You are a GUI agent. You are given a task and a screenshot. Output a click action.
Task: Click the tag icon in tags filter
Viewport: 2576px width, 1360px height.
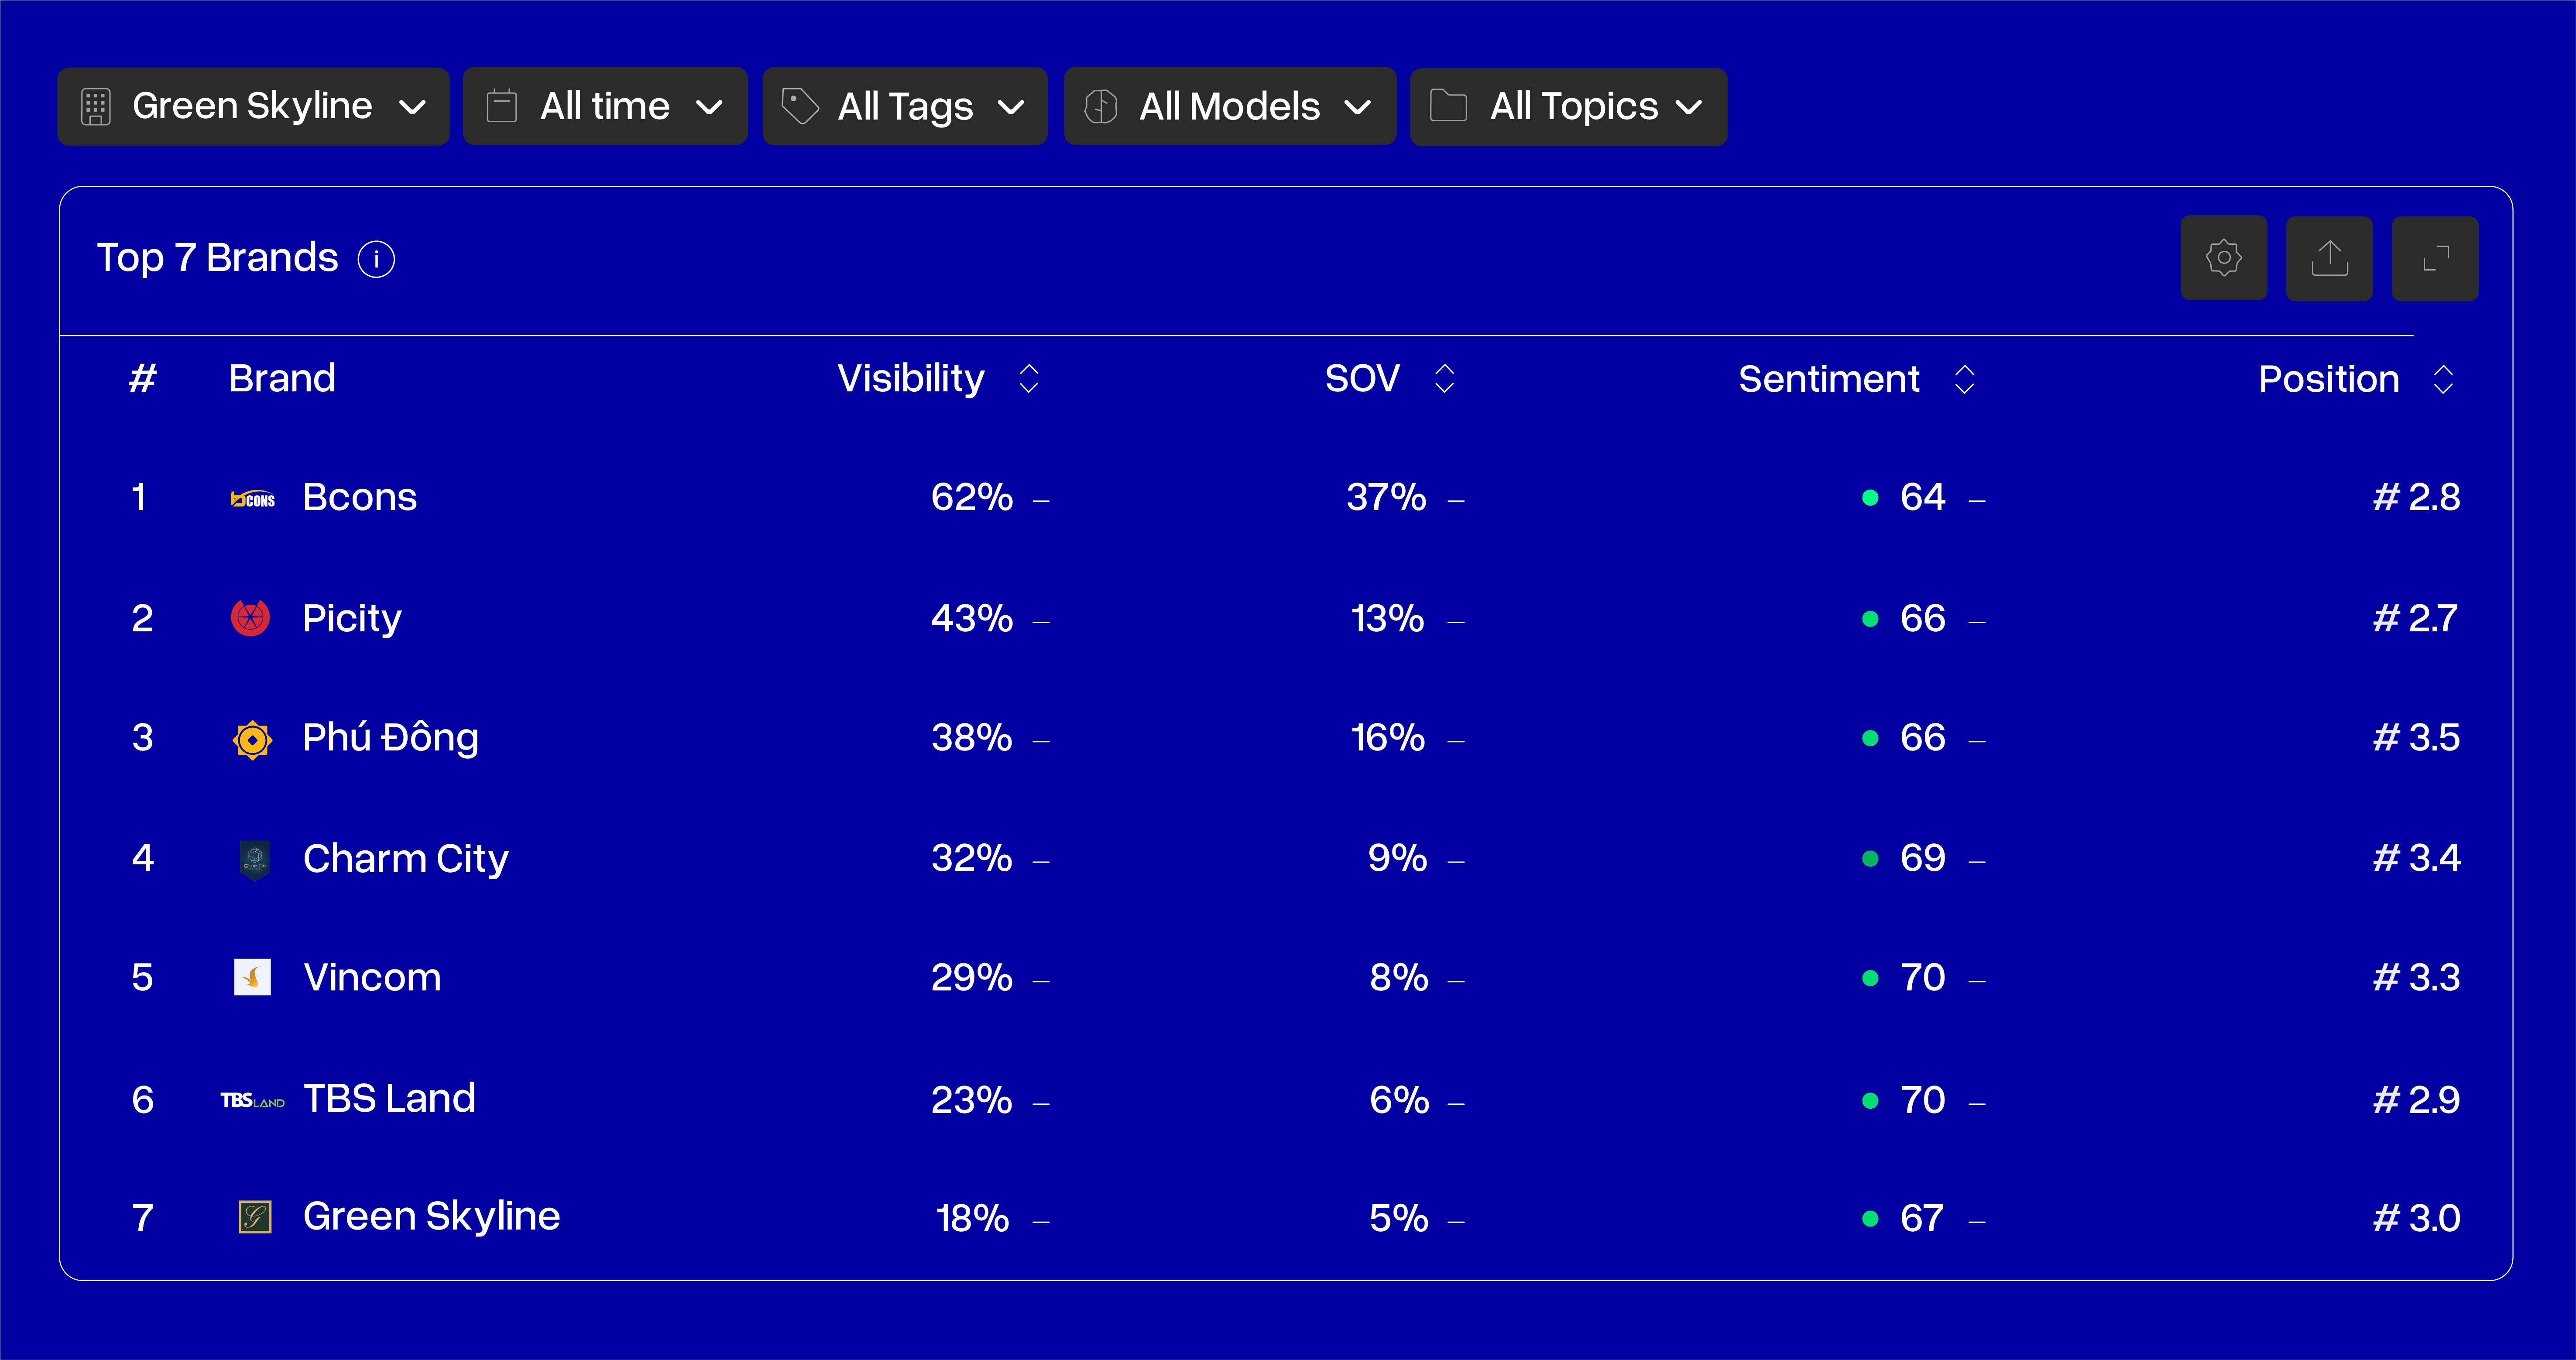click(x=799, y=106)
